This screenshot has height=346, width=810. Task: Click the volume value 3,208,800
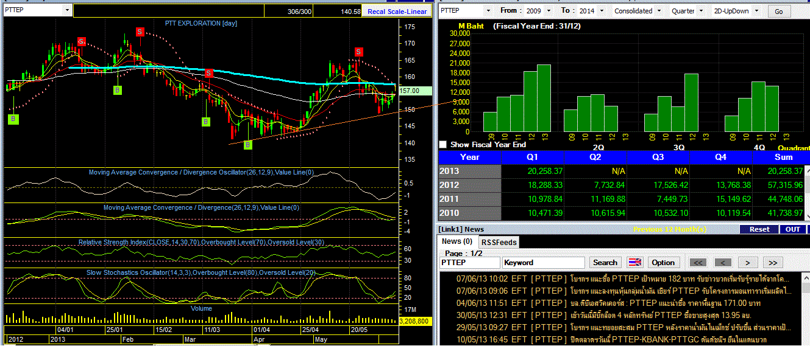point(415,320)
